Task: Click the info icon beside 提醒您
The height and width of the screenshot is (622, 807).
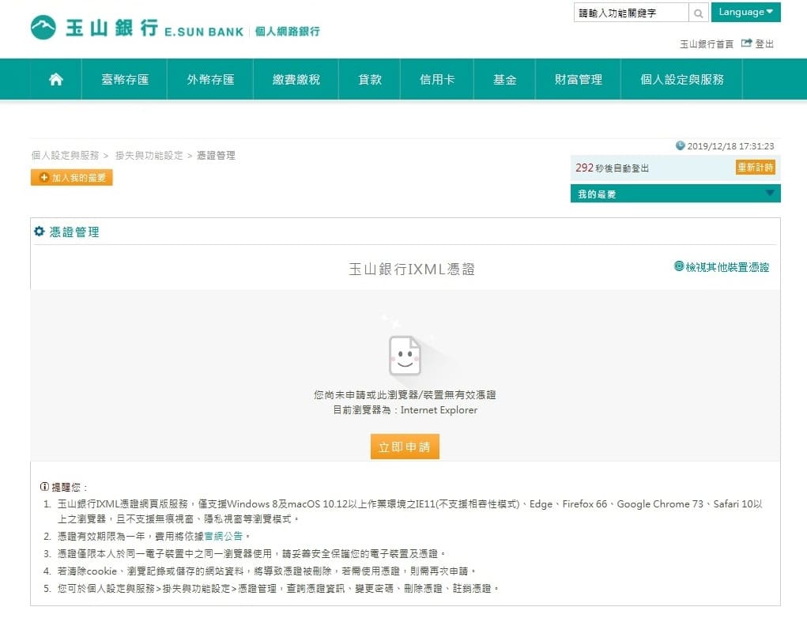Action: point(45,487)
